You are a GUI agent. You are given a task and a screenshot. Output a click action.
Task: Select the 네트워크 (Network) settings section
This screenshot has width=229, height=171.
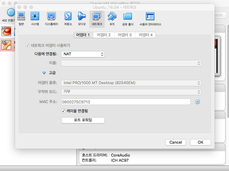click(97, 19)
